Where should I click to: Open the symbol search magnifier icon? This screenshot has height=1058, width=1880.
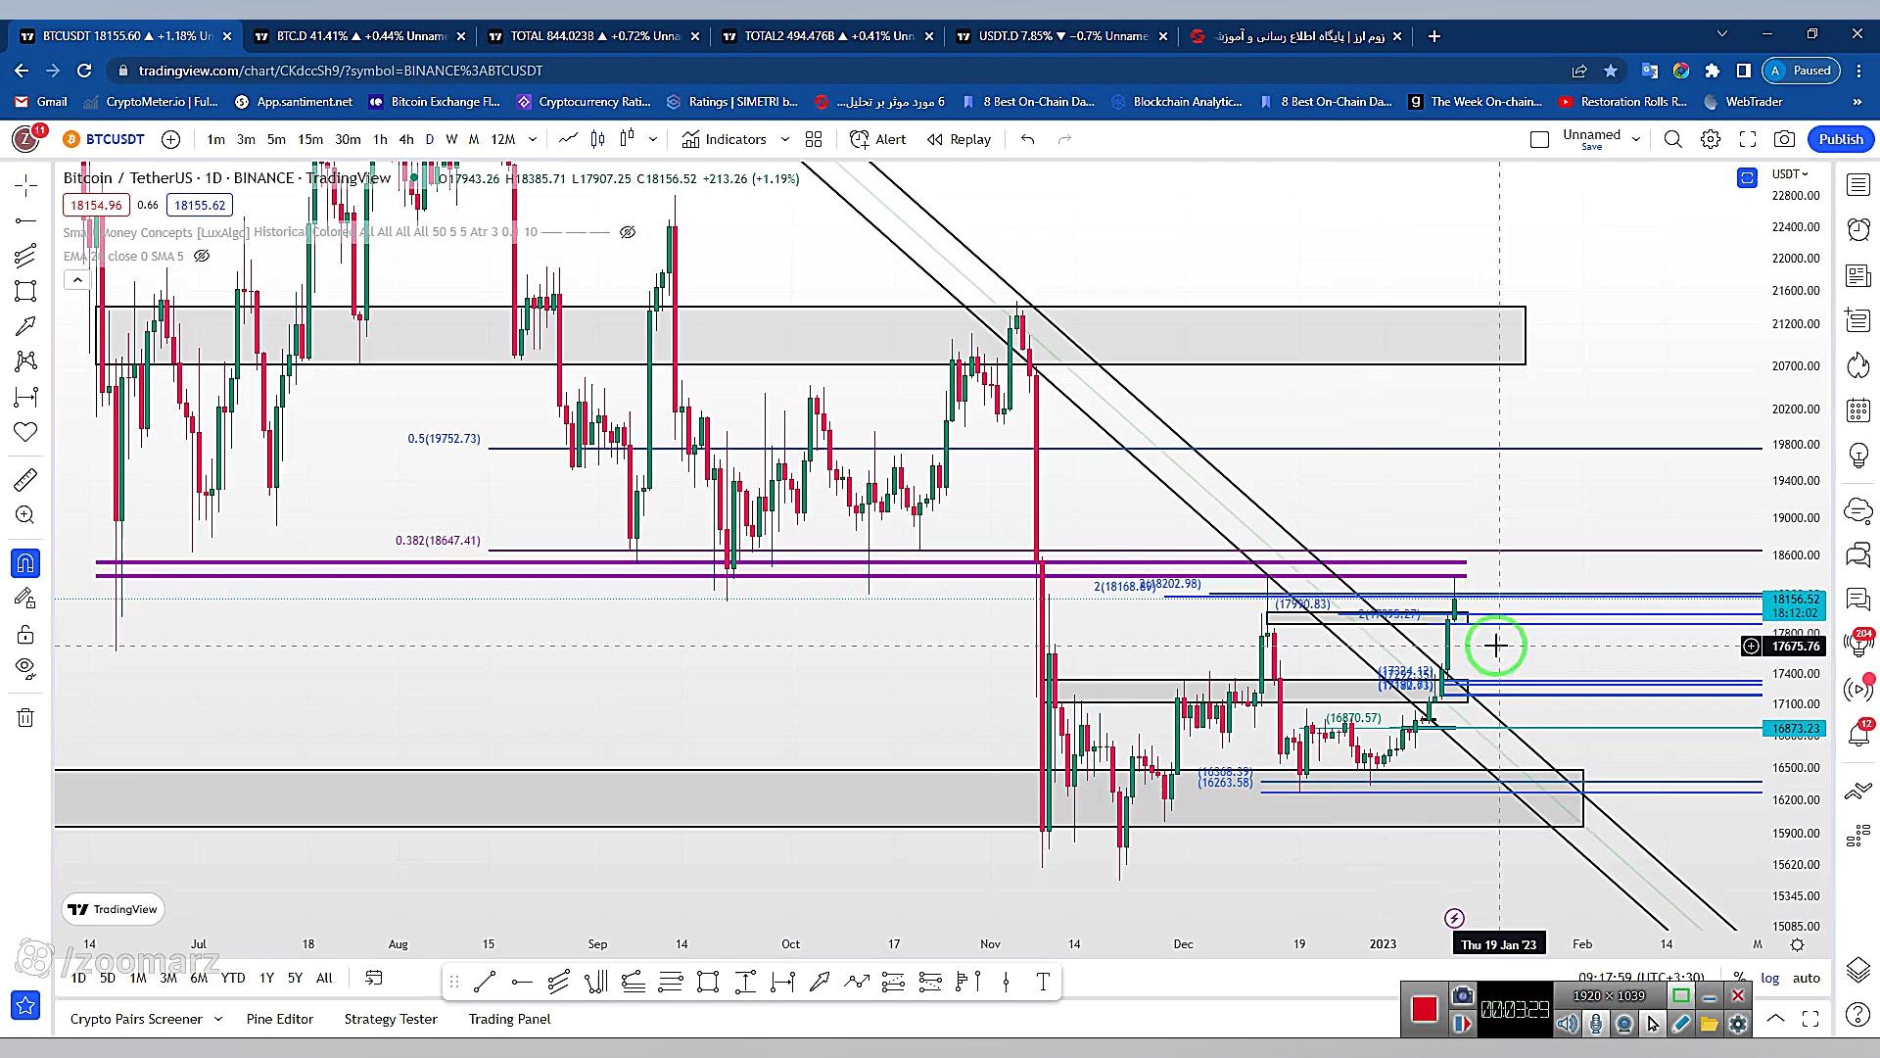(x=1672, y=139)
